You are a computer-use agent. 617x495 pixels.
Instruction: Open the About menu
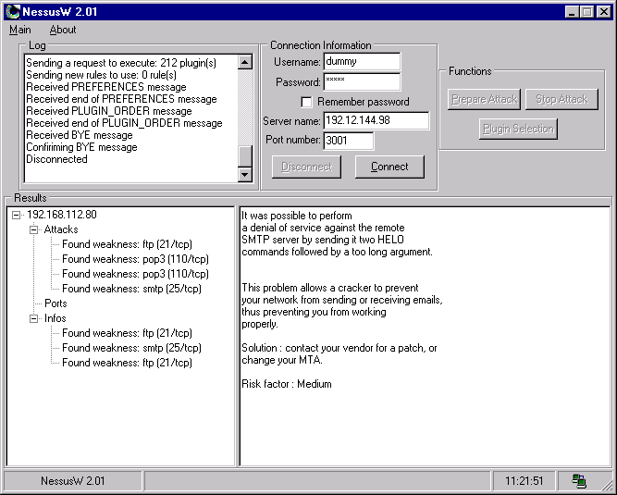pos(63,30)
